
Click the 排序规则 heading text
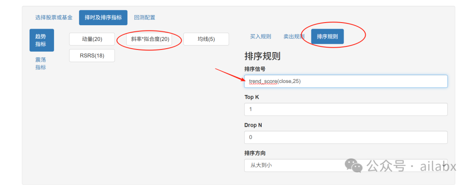pyautogui.click(x=263, y=56)
